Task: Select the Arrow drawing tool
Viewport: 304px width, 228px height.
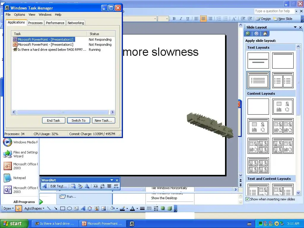Action: click(x=56, y=208)
